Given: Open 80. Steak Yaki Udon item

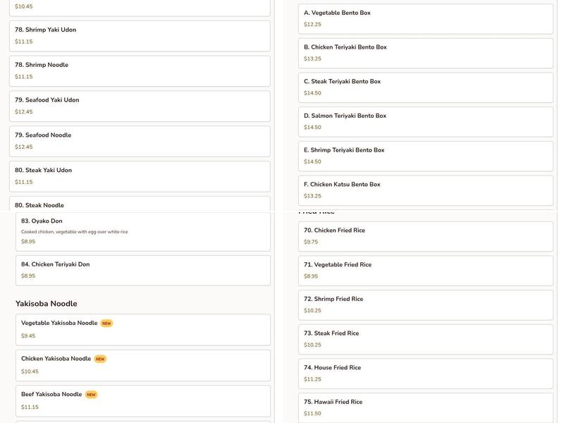Looking at the screenshot, I should coord(140,176).
